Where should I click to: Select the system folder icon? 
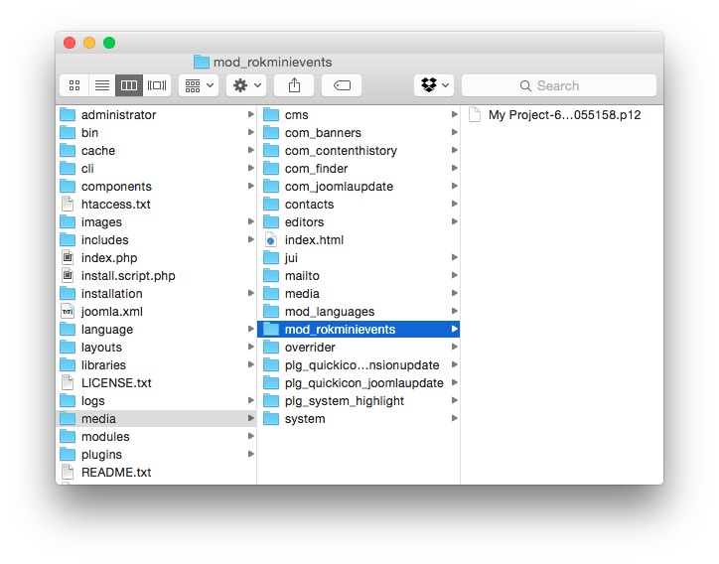[271, 419]
